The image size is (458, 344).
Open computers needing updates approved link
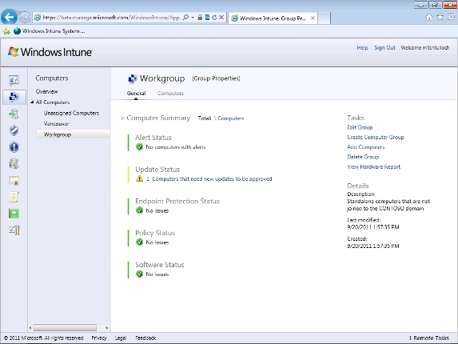coord(209,178)
